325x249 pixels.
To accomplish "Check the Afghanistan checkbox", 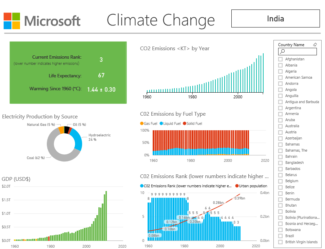I will click(x=280, y=59).
